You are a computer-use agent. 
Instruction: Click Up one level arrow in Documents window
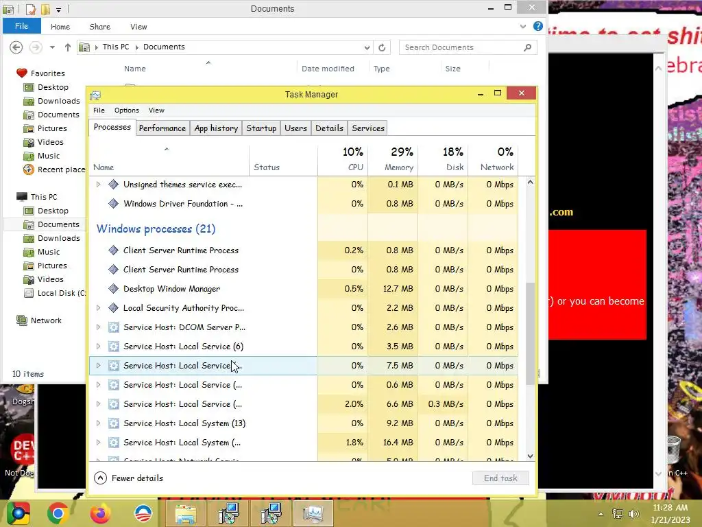click(68, 47)
